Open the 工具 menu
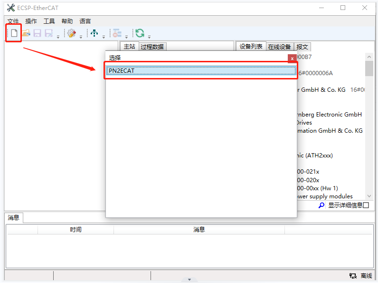The image size is (378, 283). (49, 21)
